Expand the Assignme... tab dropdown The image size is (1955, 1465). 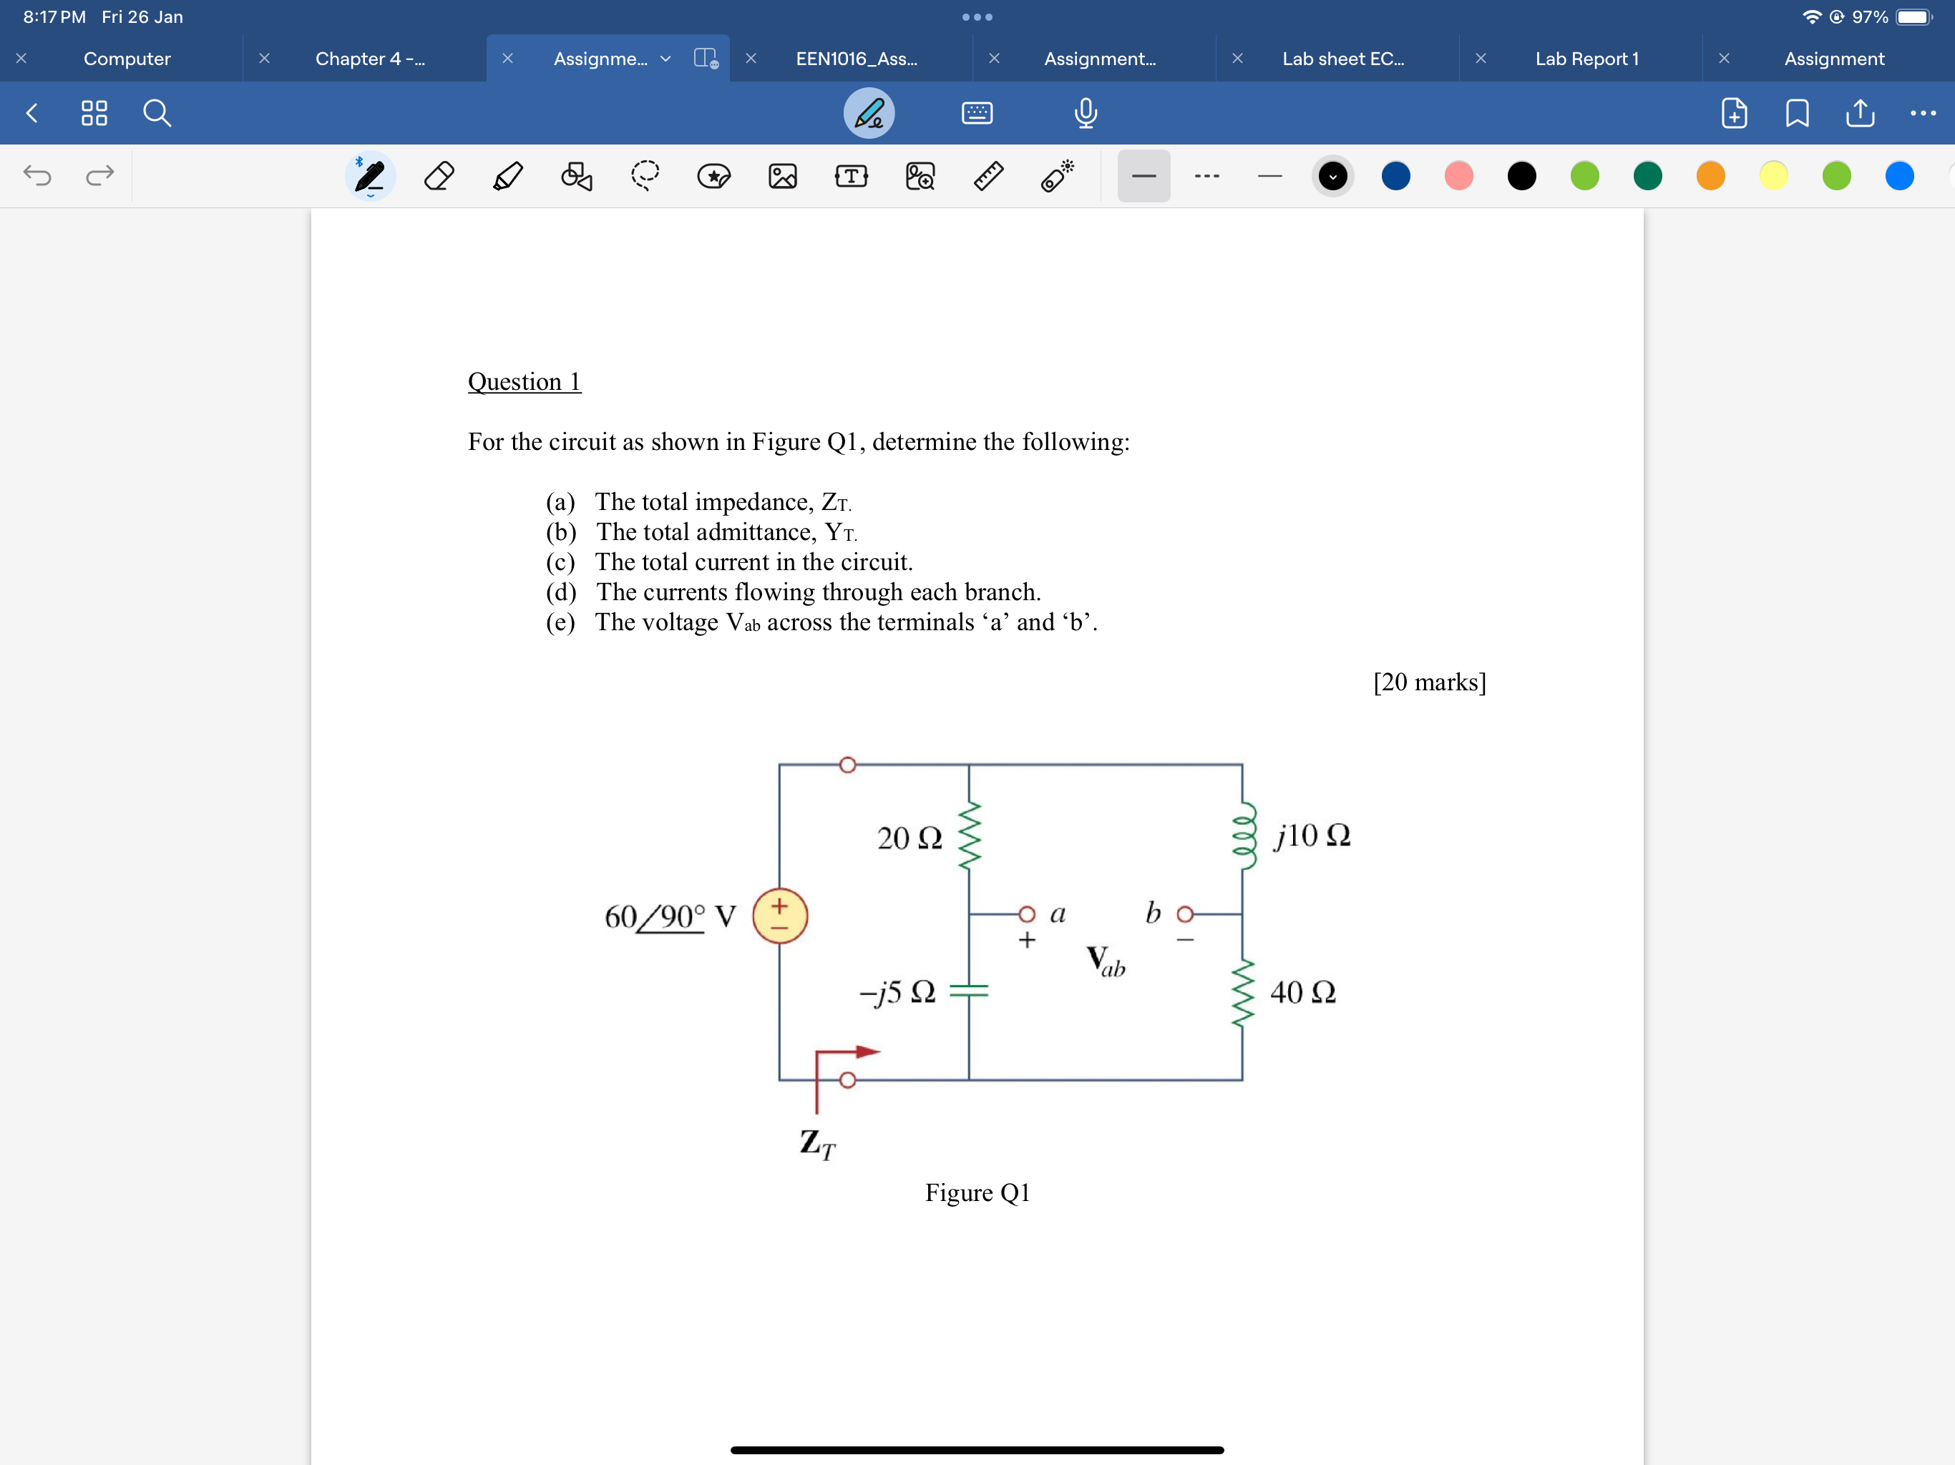[x=665, y=59]
